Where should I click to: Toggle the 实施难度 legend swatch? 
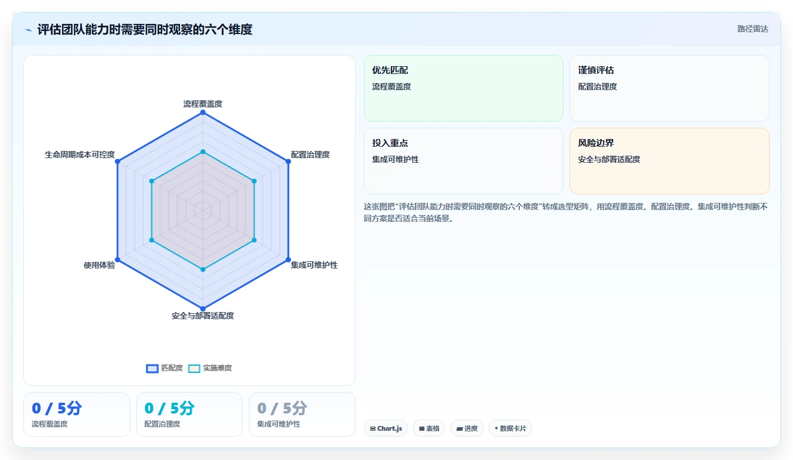[x=194, y=369]
